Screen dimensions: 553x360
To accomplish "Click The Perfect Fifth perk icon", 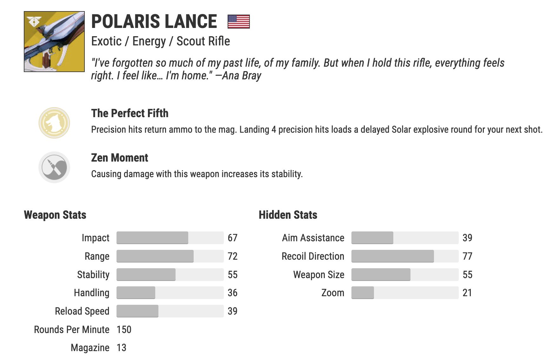I will tap(54, 123).
